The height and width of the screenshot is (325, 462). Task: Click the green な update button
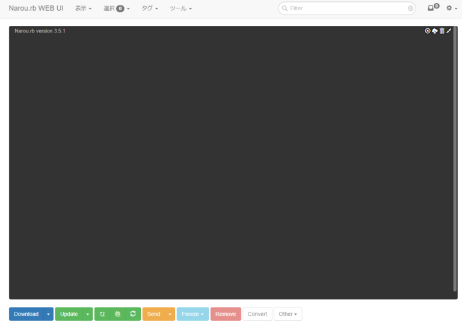(102, 314)
